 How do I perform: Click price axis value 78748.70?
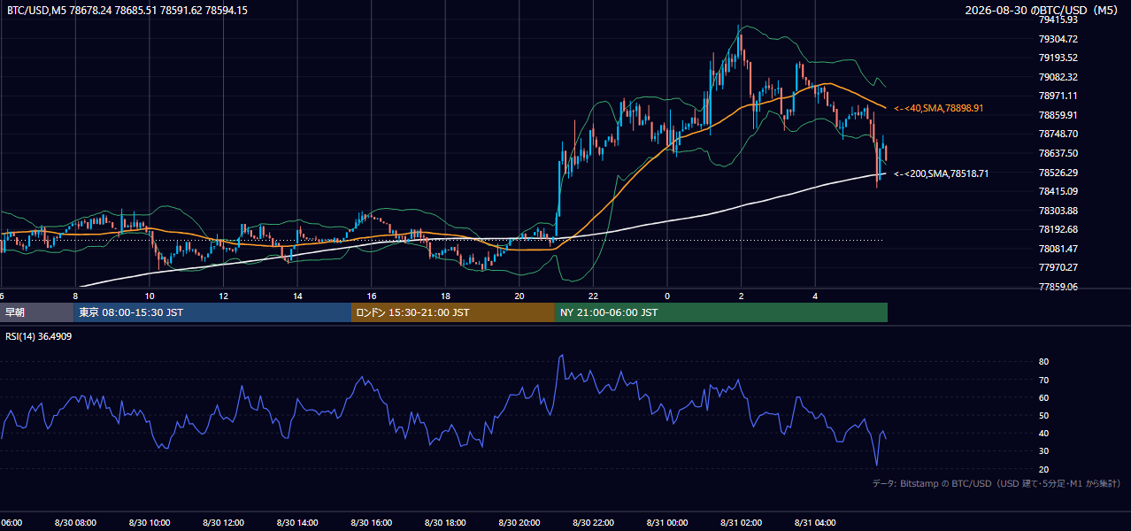1058,134
